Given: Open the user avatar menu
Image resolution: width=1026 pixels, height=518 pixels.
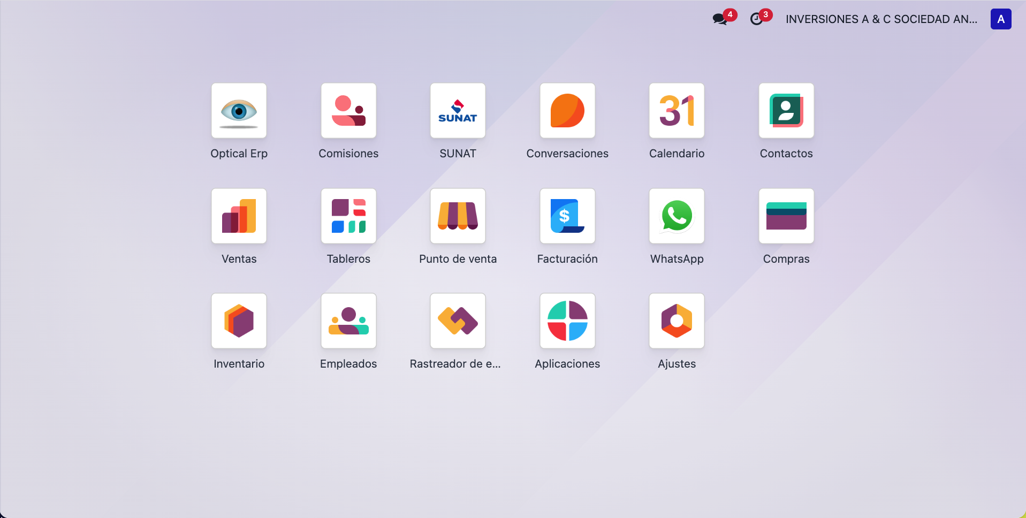Looking at the screenshot, I should (x=1000, y=19).
